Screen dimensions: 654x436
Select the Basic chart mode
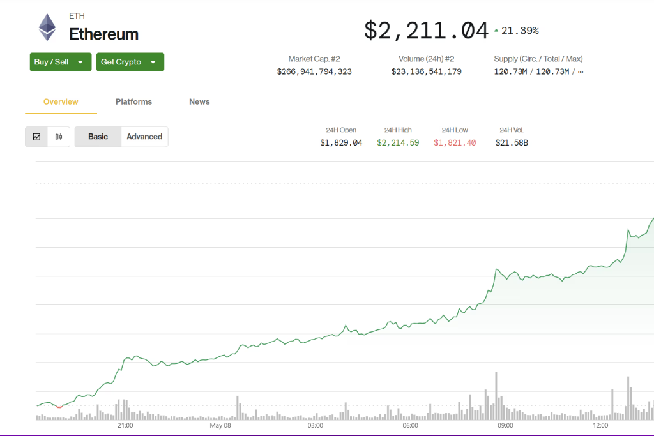click(x=98, y=137)
